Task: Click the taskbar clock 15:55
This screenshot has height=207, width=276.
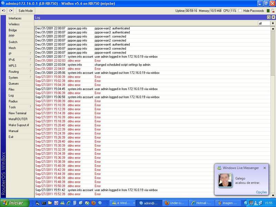Action: [268, 203]
